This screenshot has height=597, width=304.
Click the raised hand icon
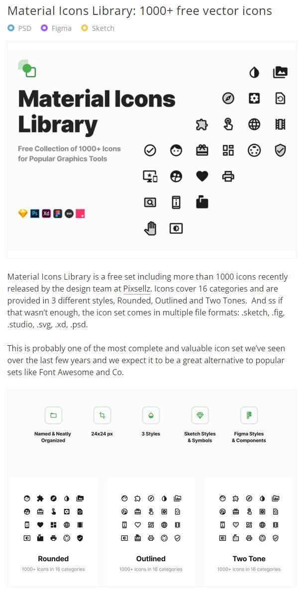click(x=150, y=228)
